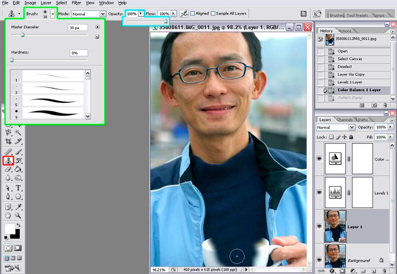
Task: Select the Crop tool
Action: (8, 141)
